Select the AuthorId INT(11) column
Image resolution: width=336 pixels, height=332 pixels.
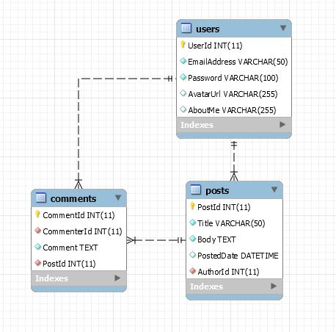[x=228, y=272]
